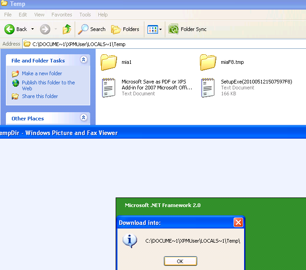
Task: Click the download path text in dialog
Action: coord(193,241)
